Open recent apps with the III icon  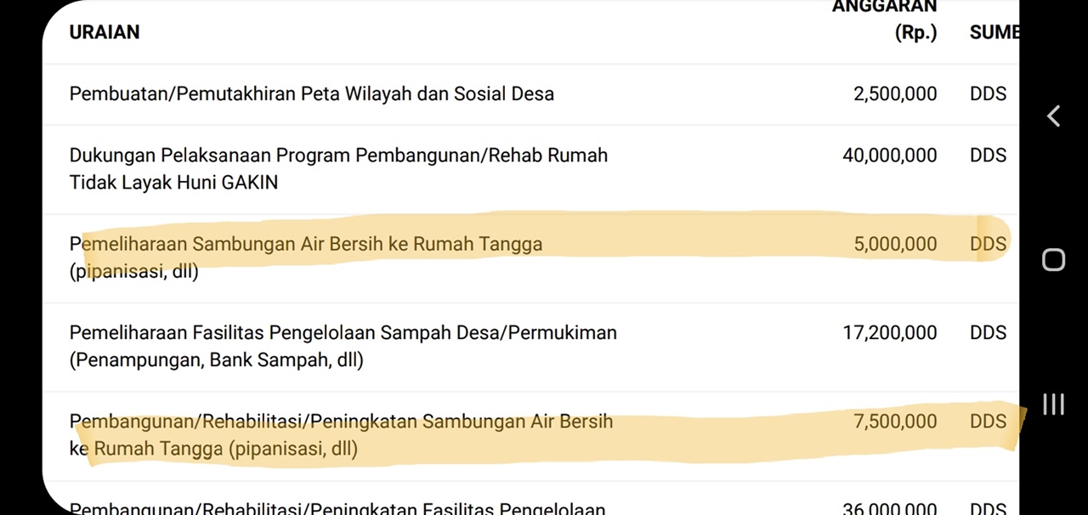coord(1054,405)
